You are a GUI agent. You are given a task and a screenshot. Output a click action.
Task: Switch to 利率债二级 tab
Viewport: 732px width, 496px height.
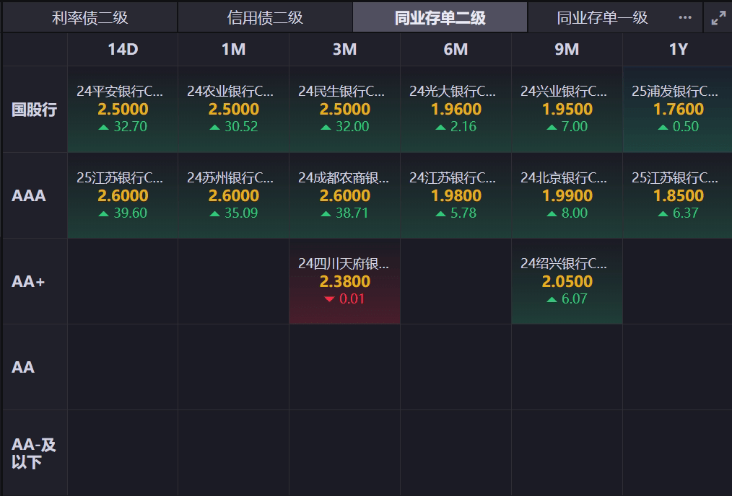pyautogui.click(x=90, y=18)
